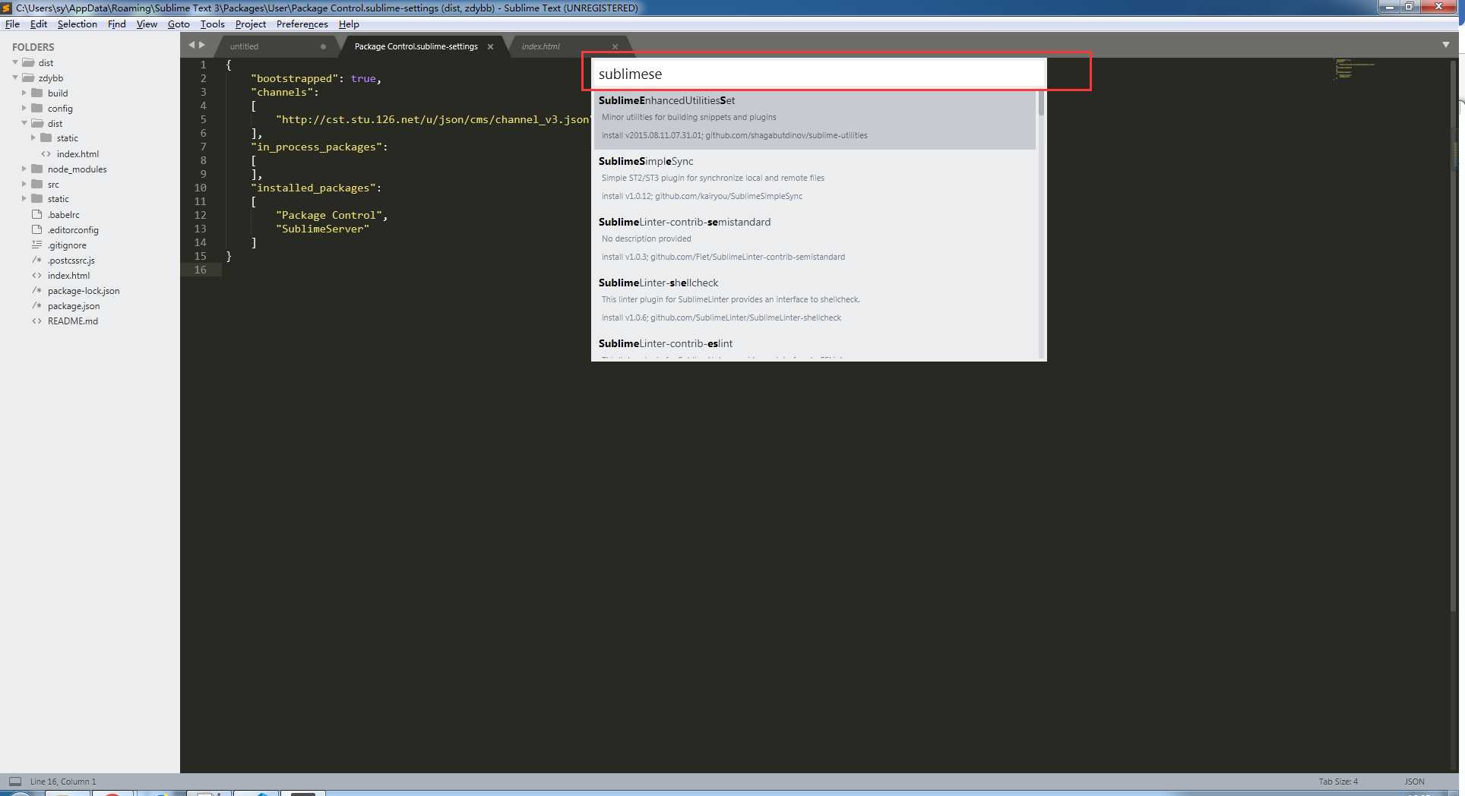
Task: Expand the build folder
Action: (x=24, y=93)
